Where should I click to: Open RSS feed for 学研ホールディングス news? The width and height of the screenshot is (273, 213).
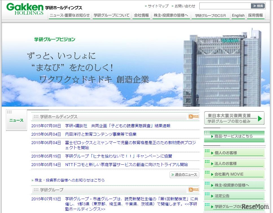[194, 116]
